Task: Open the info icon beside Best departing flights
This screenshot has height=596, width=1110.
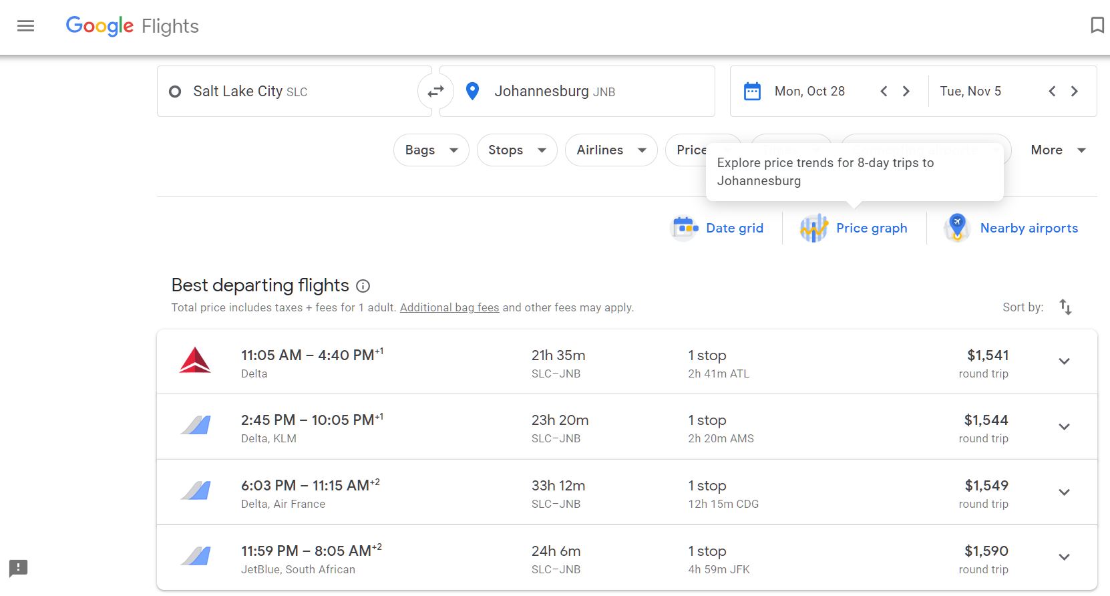Action: click(x=363, y=286)
